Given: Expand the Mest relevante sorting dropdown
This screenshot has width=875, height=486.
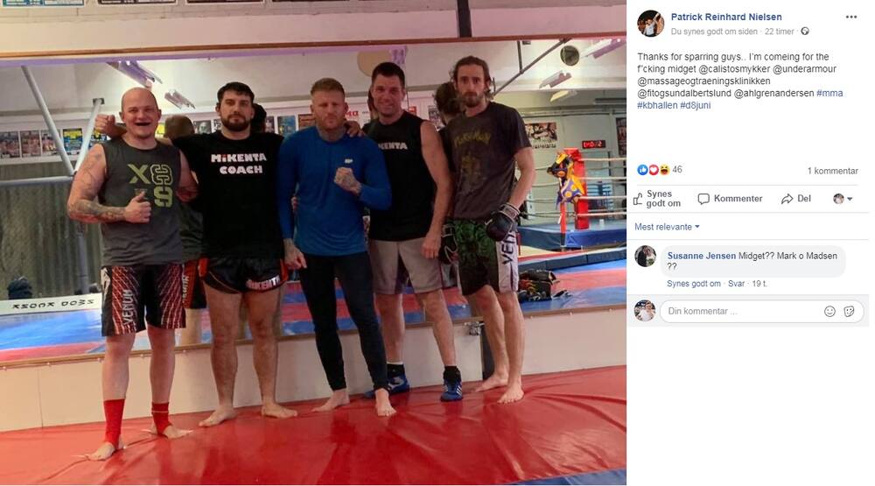Looking at the screenshot, I should [x=667, y=227].
